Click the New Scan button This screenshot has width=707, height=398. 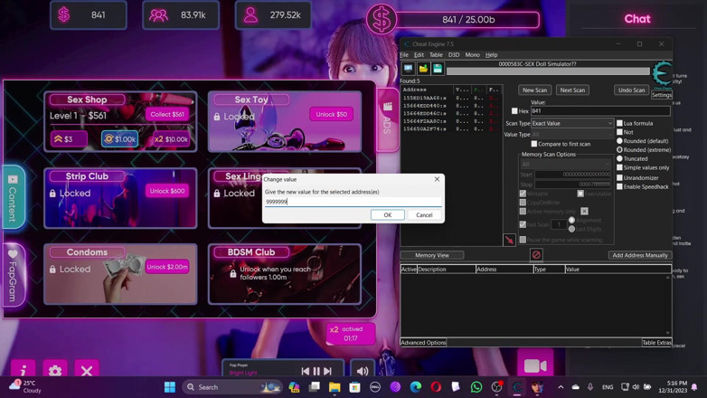point(534,90)
